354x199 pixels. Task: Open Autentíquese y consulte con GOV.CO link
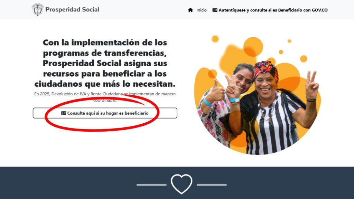[270, 10]
